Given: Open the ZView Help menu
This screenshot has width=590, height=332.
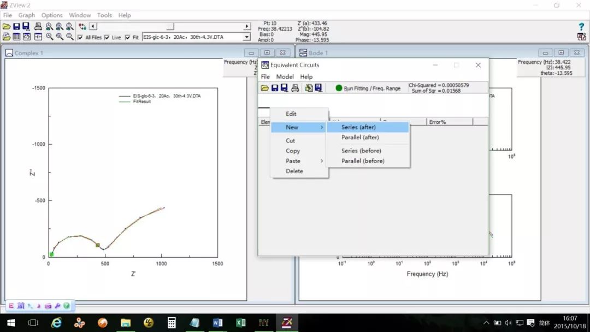Looking at the screenshot, I should (x=125, y=15).
